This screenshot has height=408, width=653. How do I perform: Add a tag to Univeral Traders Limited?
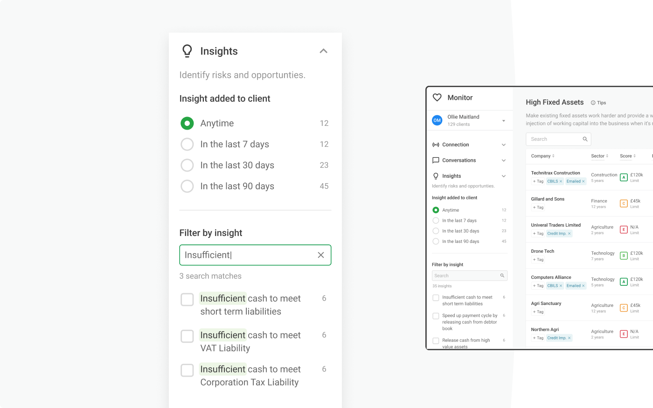[x=538, y=234]
